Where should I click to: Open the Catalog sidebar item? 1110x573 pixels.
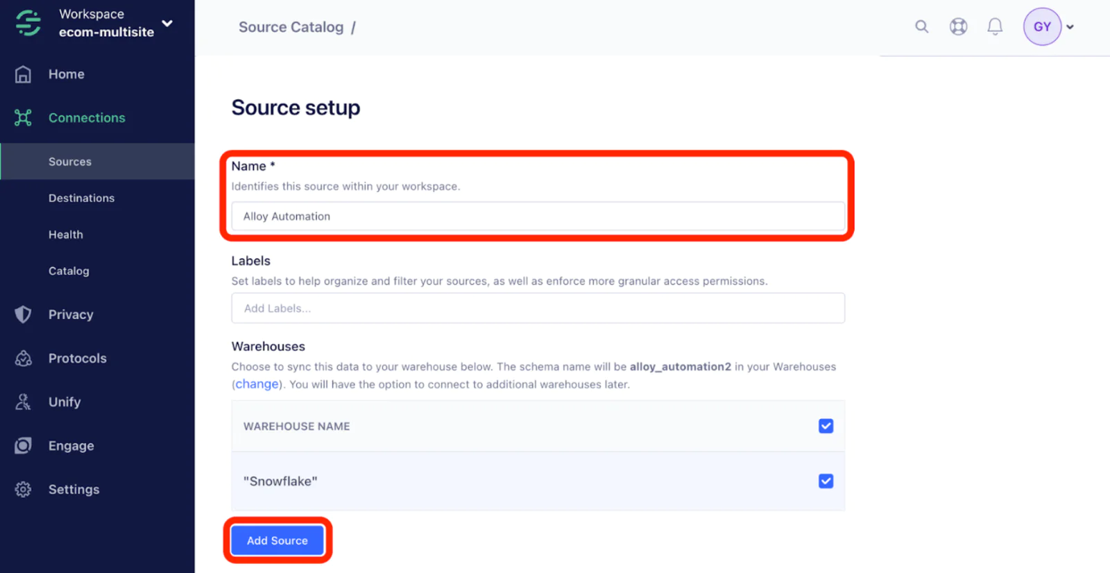(69, 271)
